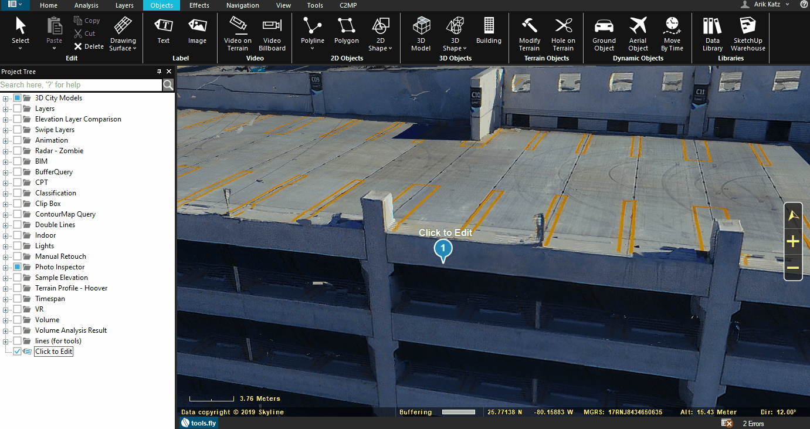Screen dimensions: 810x429
Task: Add an Image label
Action: pyautogui.click(x=197, y=31)
